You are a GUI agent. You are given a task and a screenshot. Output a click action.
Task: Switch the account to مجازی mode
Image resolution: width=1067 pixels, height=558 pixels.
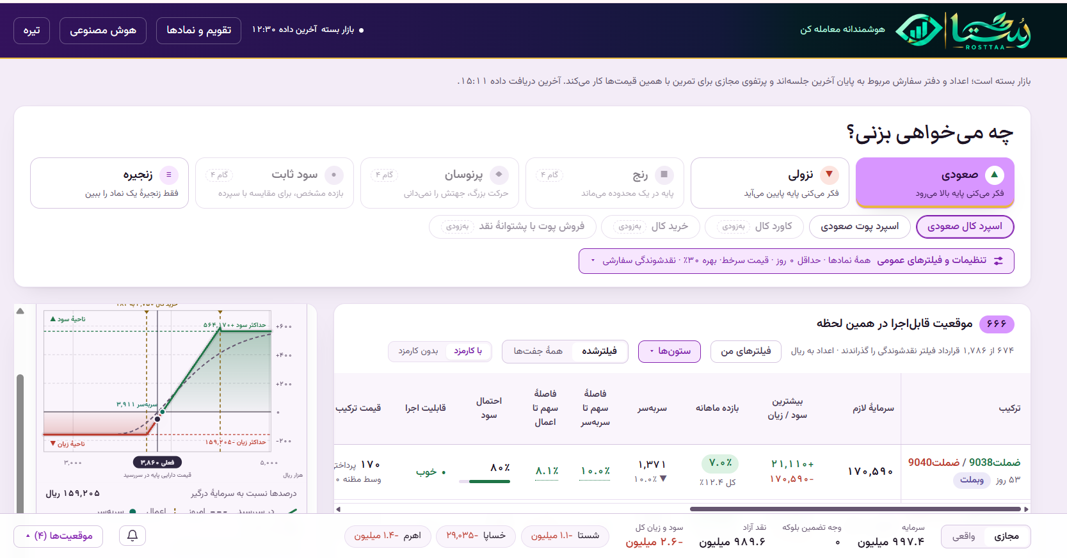[x=1006, y=536]
